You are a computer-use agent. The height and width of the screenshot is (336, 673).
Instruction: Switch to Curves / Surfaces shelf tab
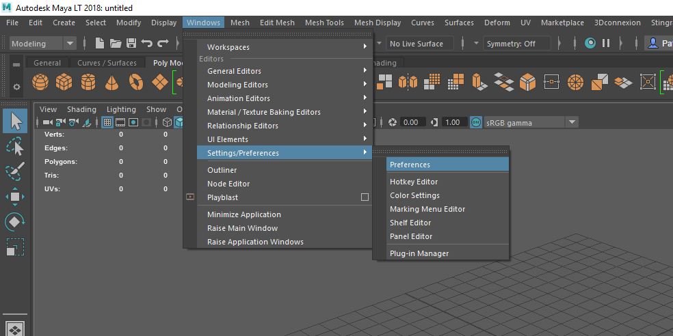tap(107, 63)
